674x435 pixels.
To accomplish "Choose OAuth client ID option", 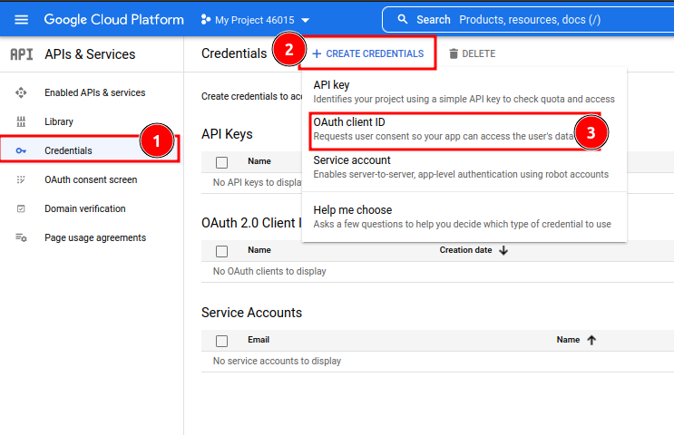I will click(464, 129).
